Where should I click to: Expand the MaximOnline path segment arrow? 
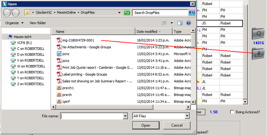click(78, 13)
